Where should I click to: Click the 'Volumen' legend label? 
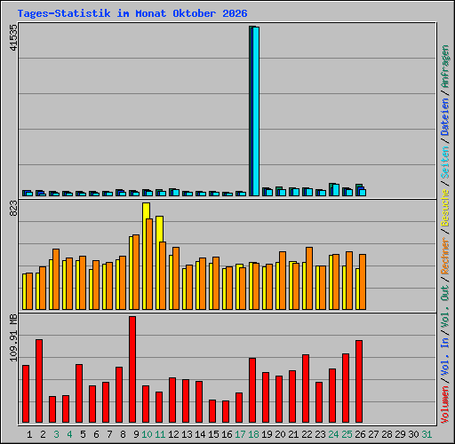(x=445, y=404)
